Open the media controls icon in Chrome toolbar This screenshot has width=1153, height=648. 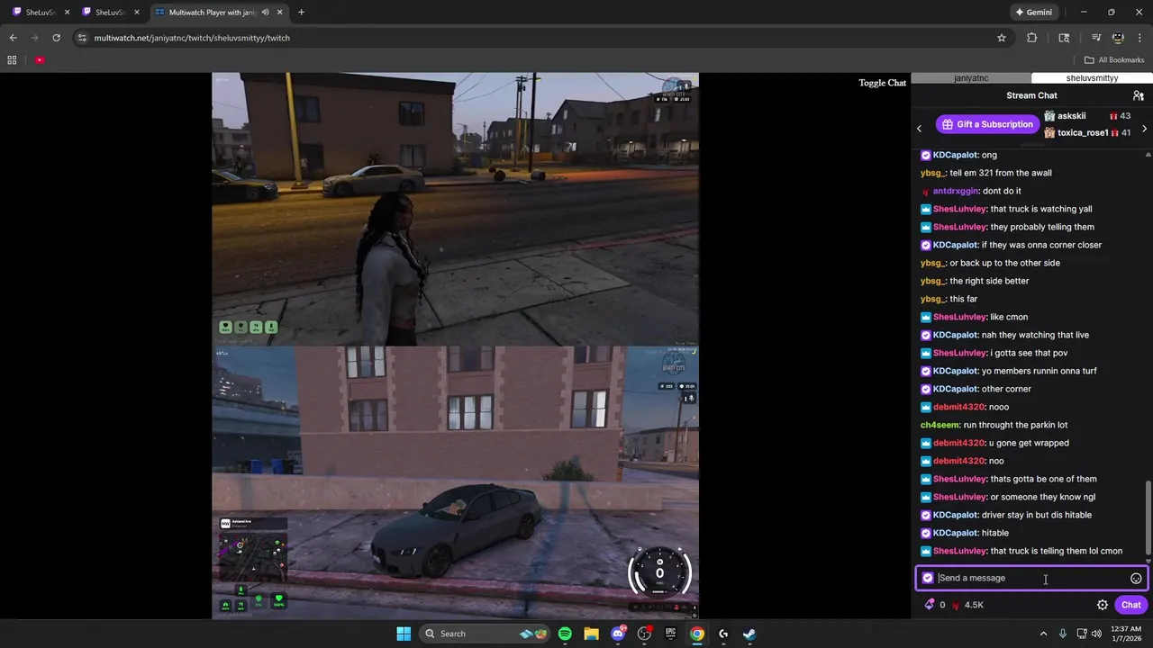tap(1096, 38)
